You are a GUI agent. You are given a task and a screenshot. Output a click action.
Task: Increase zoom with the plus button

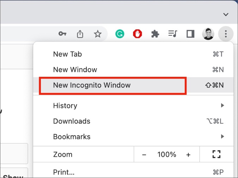point(188,155)
